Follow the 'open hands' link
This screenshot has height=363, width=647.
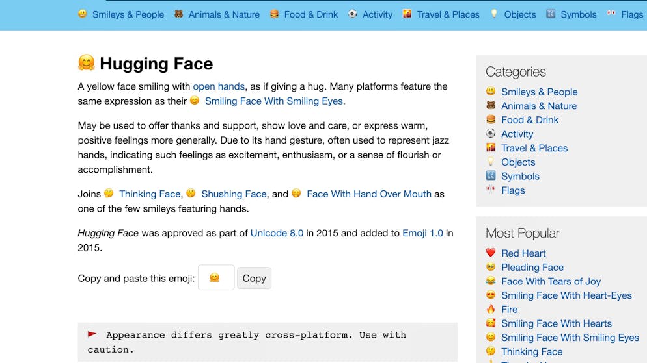[x=219, y=86]
